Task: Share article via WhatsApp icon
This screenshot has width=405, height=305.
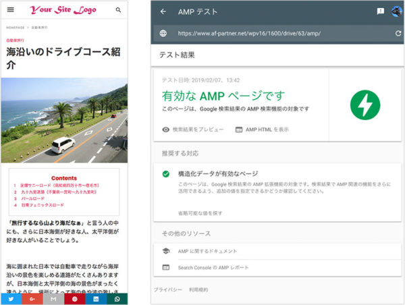Action: (117, 299)
